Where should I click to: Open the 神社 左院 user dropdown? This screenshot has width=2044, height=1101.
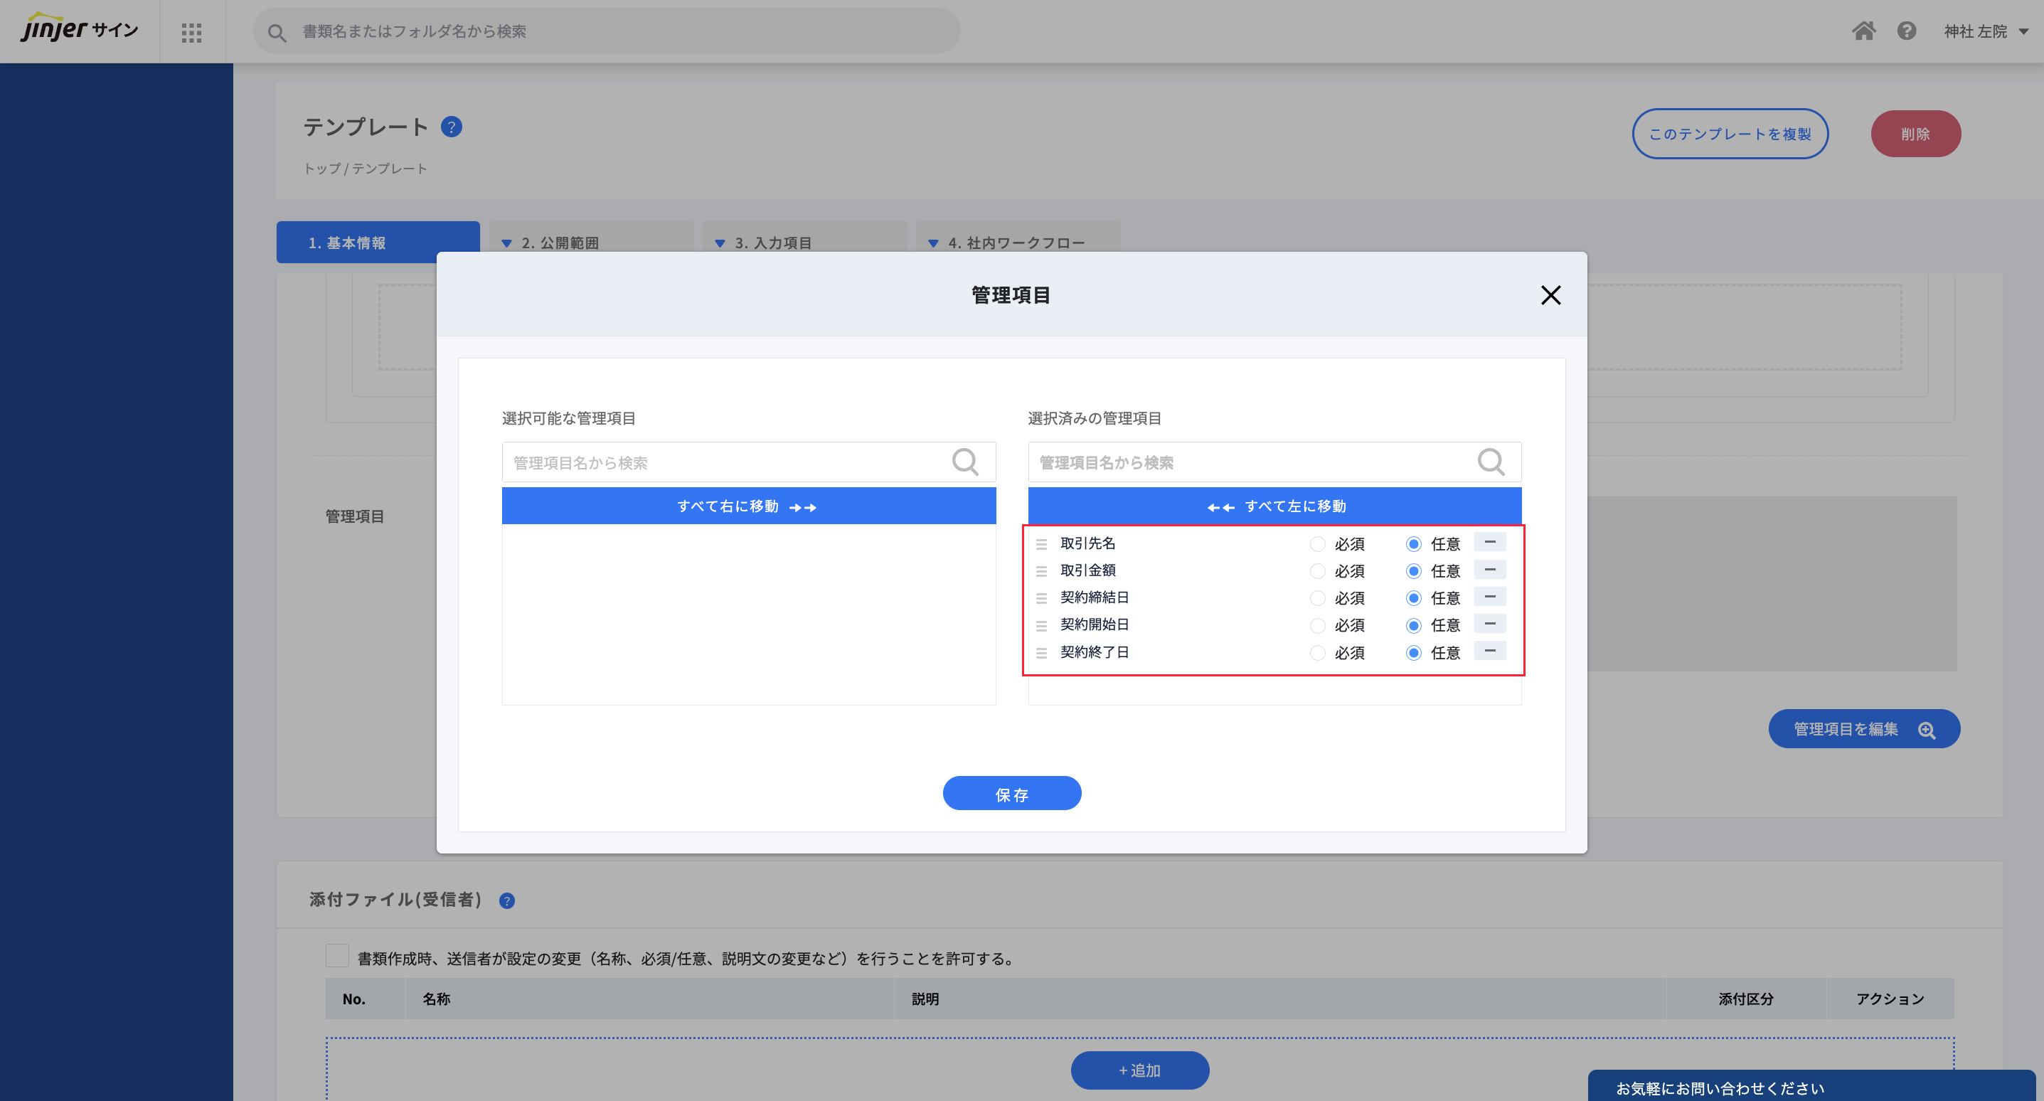tap(1984, 32)
